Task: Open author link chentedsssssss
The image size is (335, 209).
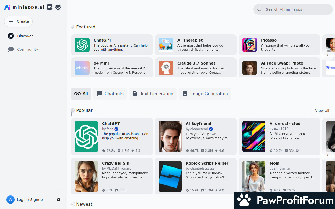Action: tap(202, 169)
